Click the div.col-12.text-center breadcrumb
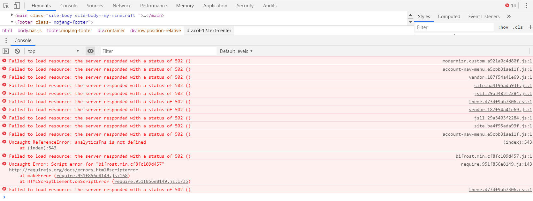Image resolution: width=533 pixels, height=201 pixels. point(209,31)
